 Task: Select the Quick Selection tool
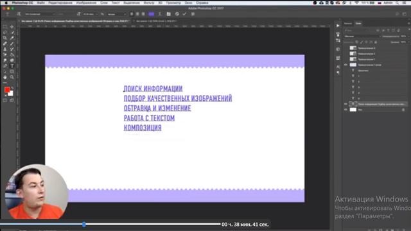12,32
